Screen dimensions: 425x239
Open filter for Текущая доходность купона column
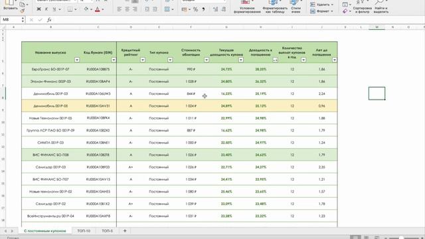tap(240, 60)
